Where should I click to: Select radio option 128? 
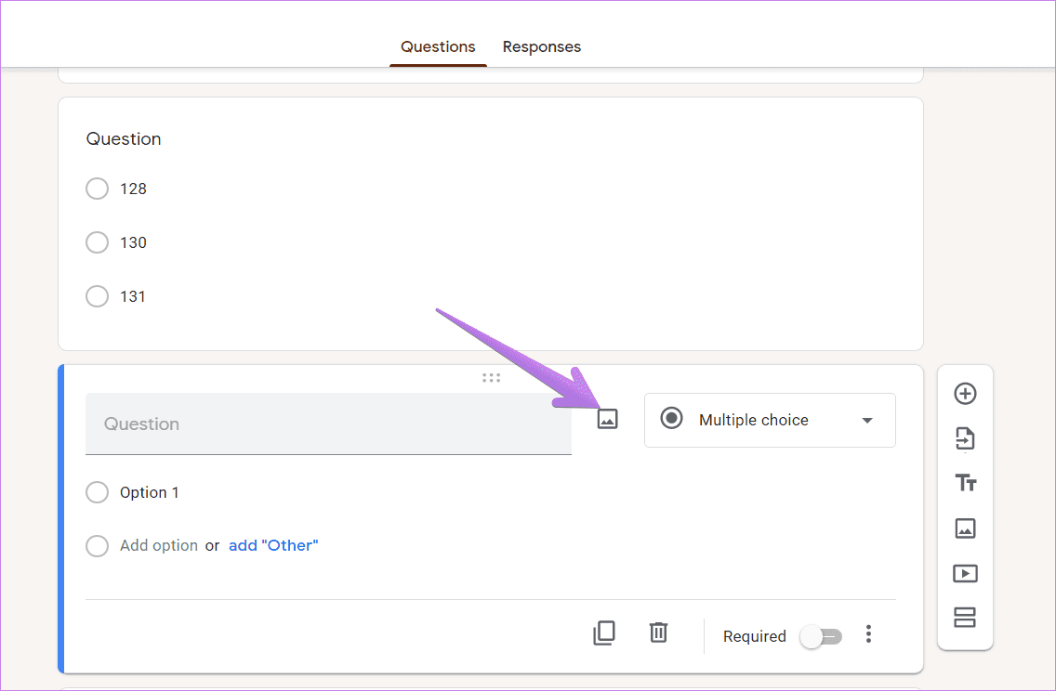click(97, 189)
